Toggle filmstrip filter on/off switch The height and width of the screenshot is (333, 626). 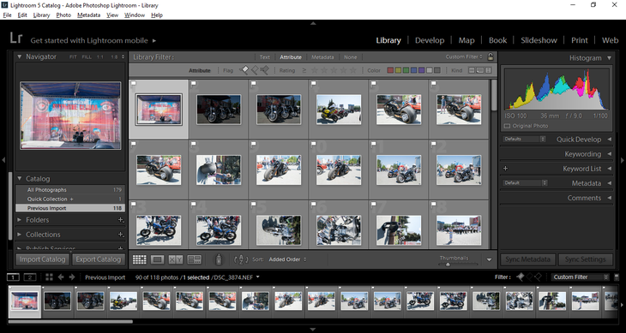click(616, 277)
